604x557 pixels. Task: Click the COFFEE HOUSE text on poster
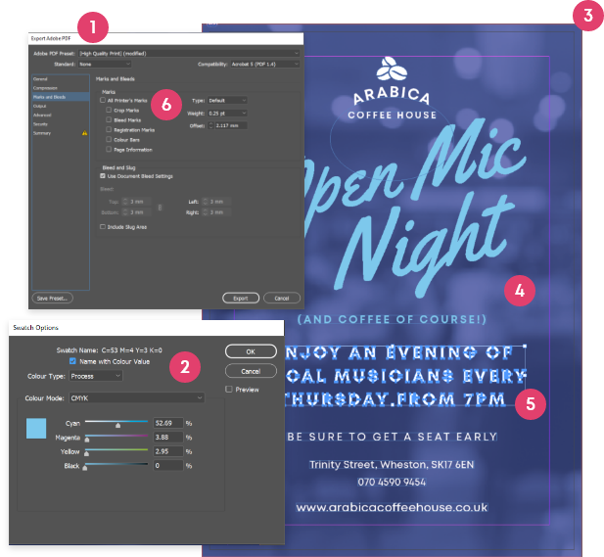tap(392, 115)
